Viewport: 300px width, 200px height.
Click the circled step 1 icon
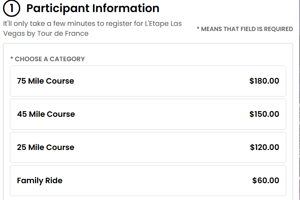(x=12, y=9)
